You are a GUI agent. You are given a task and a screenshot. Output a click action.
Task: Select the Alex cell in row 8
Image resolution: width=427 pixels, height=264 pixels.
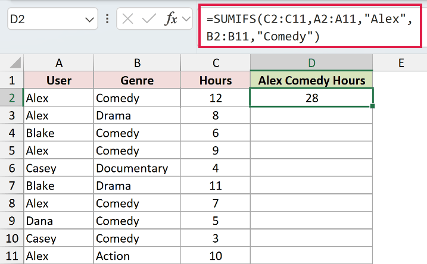click(59, 203)
